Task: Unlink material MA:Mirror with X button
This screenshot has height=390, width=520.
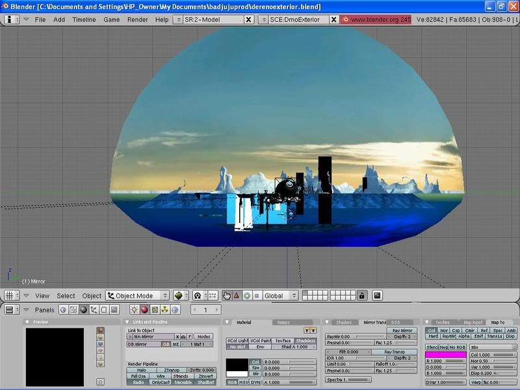Action: (177, 336)
